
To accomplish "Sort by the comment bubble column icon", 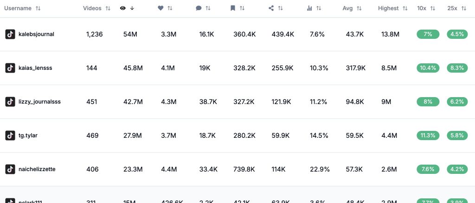I will [x=199, y=8].
